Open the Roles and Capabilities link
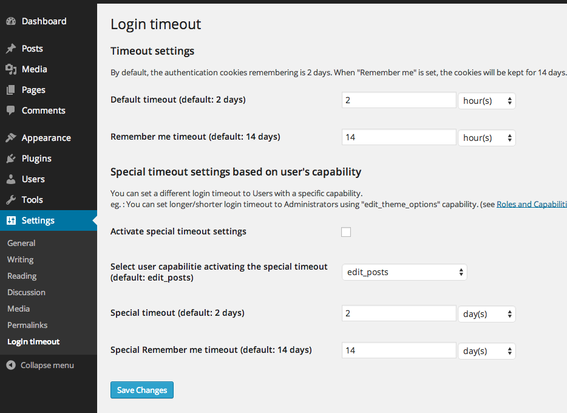Viewport: 567px width, 413px height. point(532,204)
